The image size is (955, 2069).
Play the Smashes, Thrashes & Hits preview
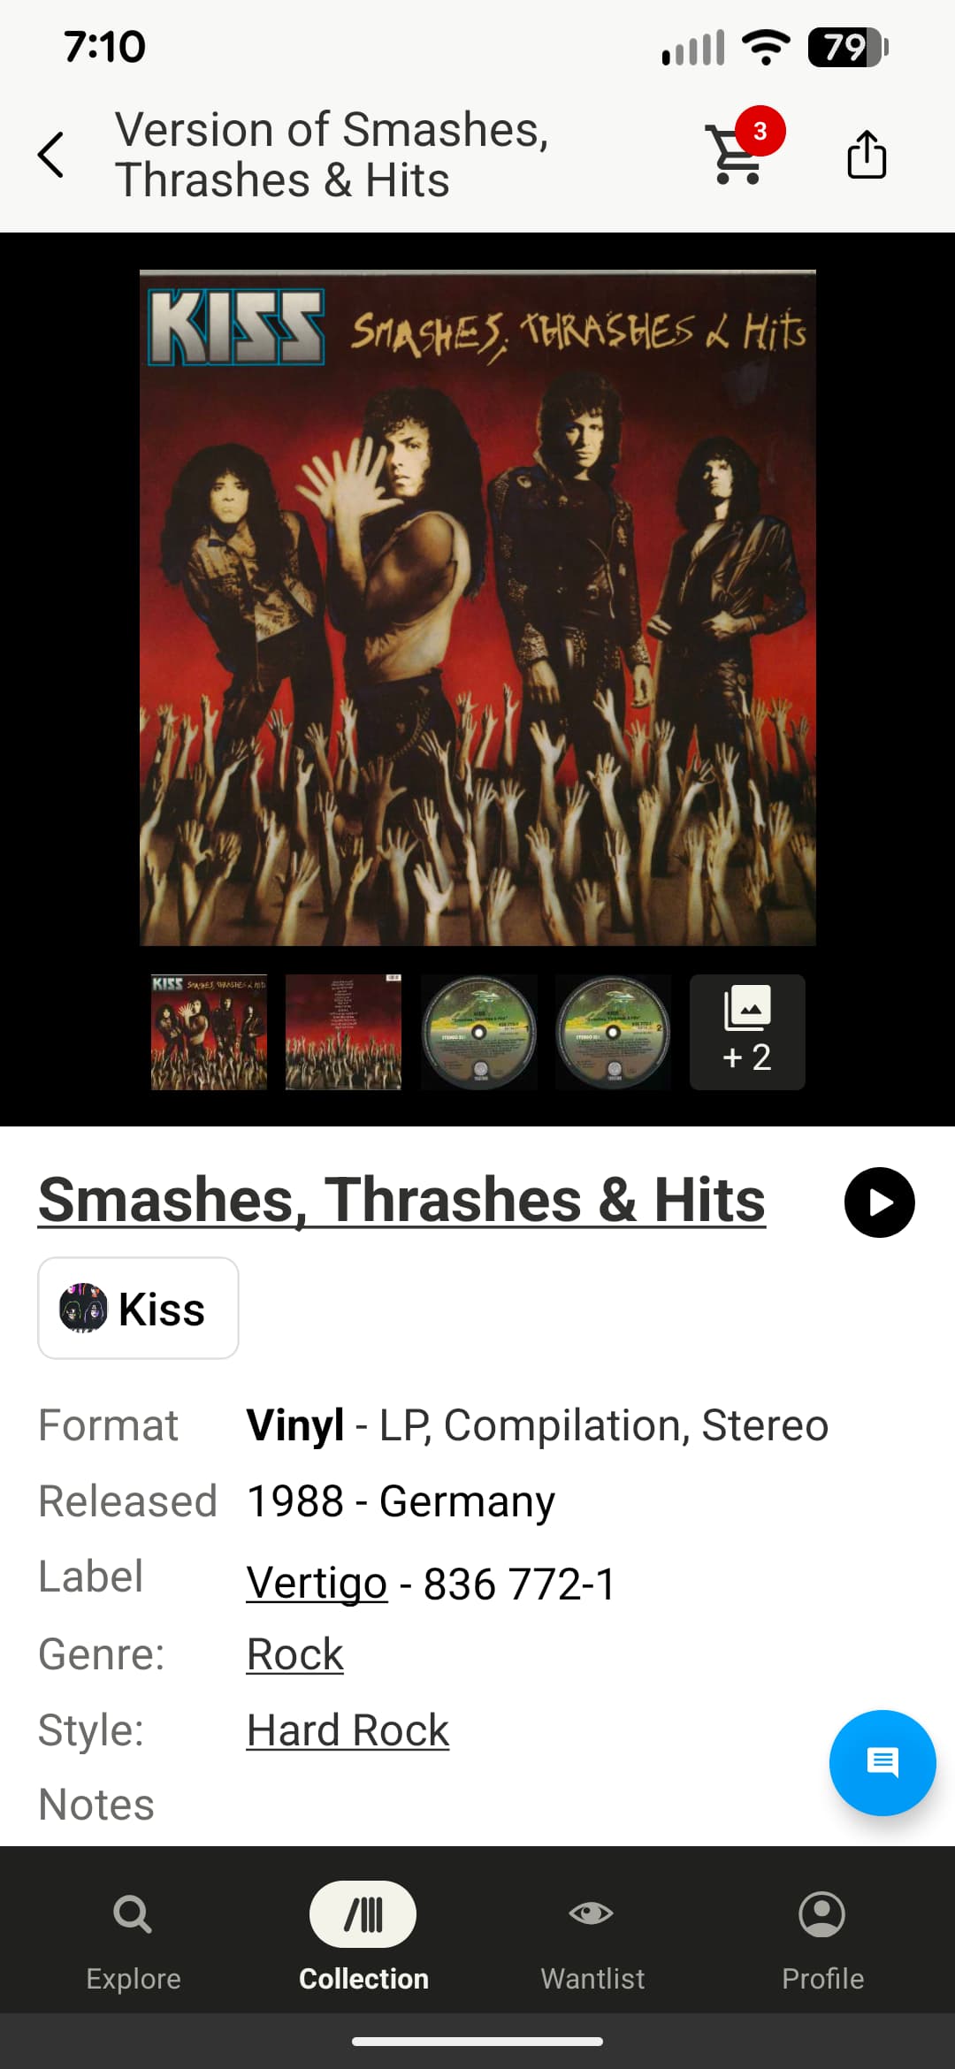point(879,1202)
